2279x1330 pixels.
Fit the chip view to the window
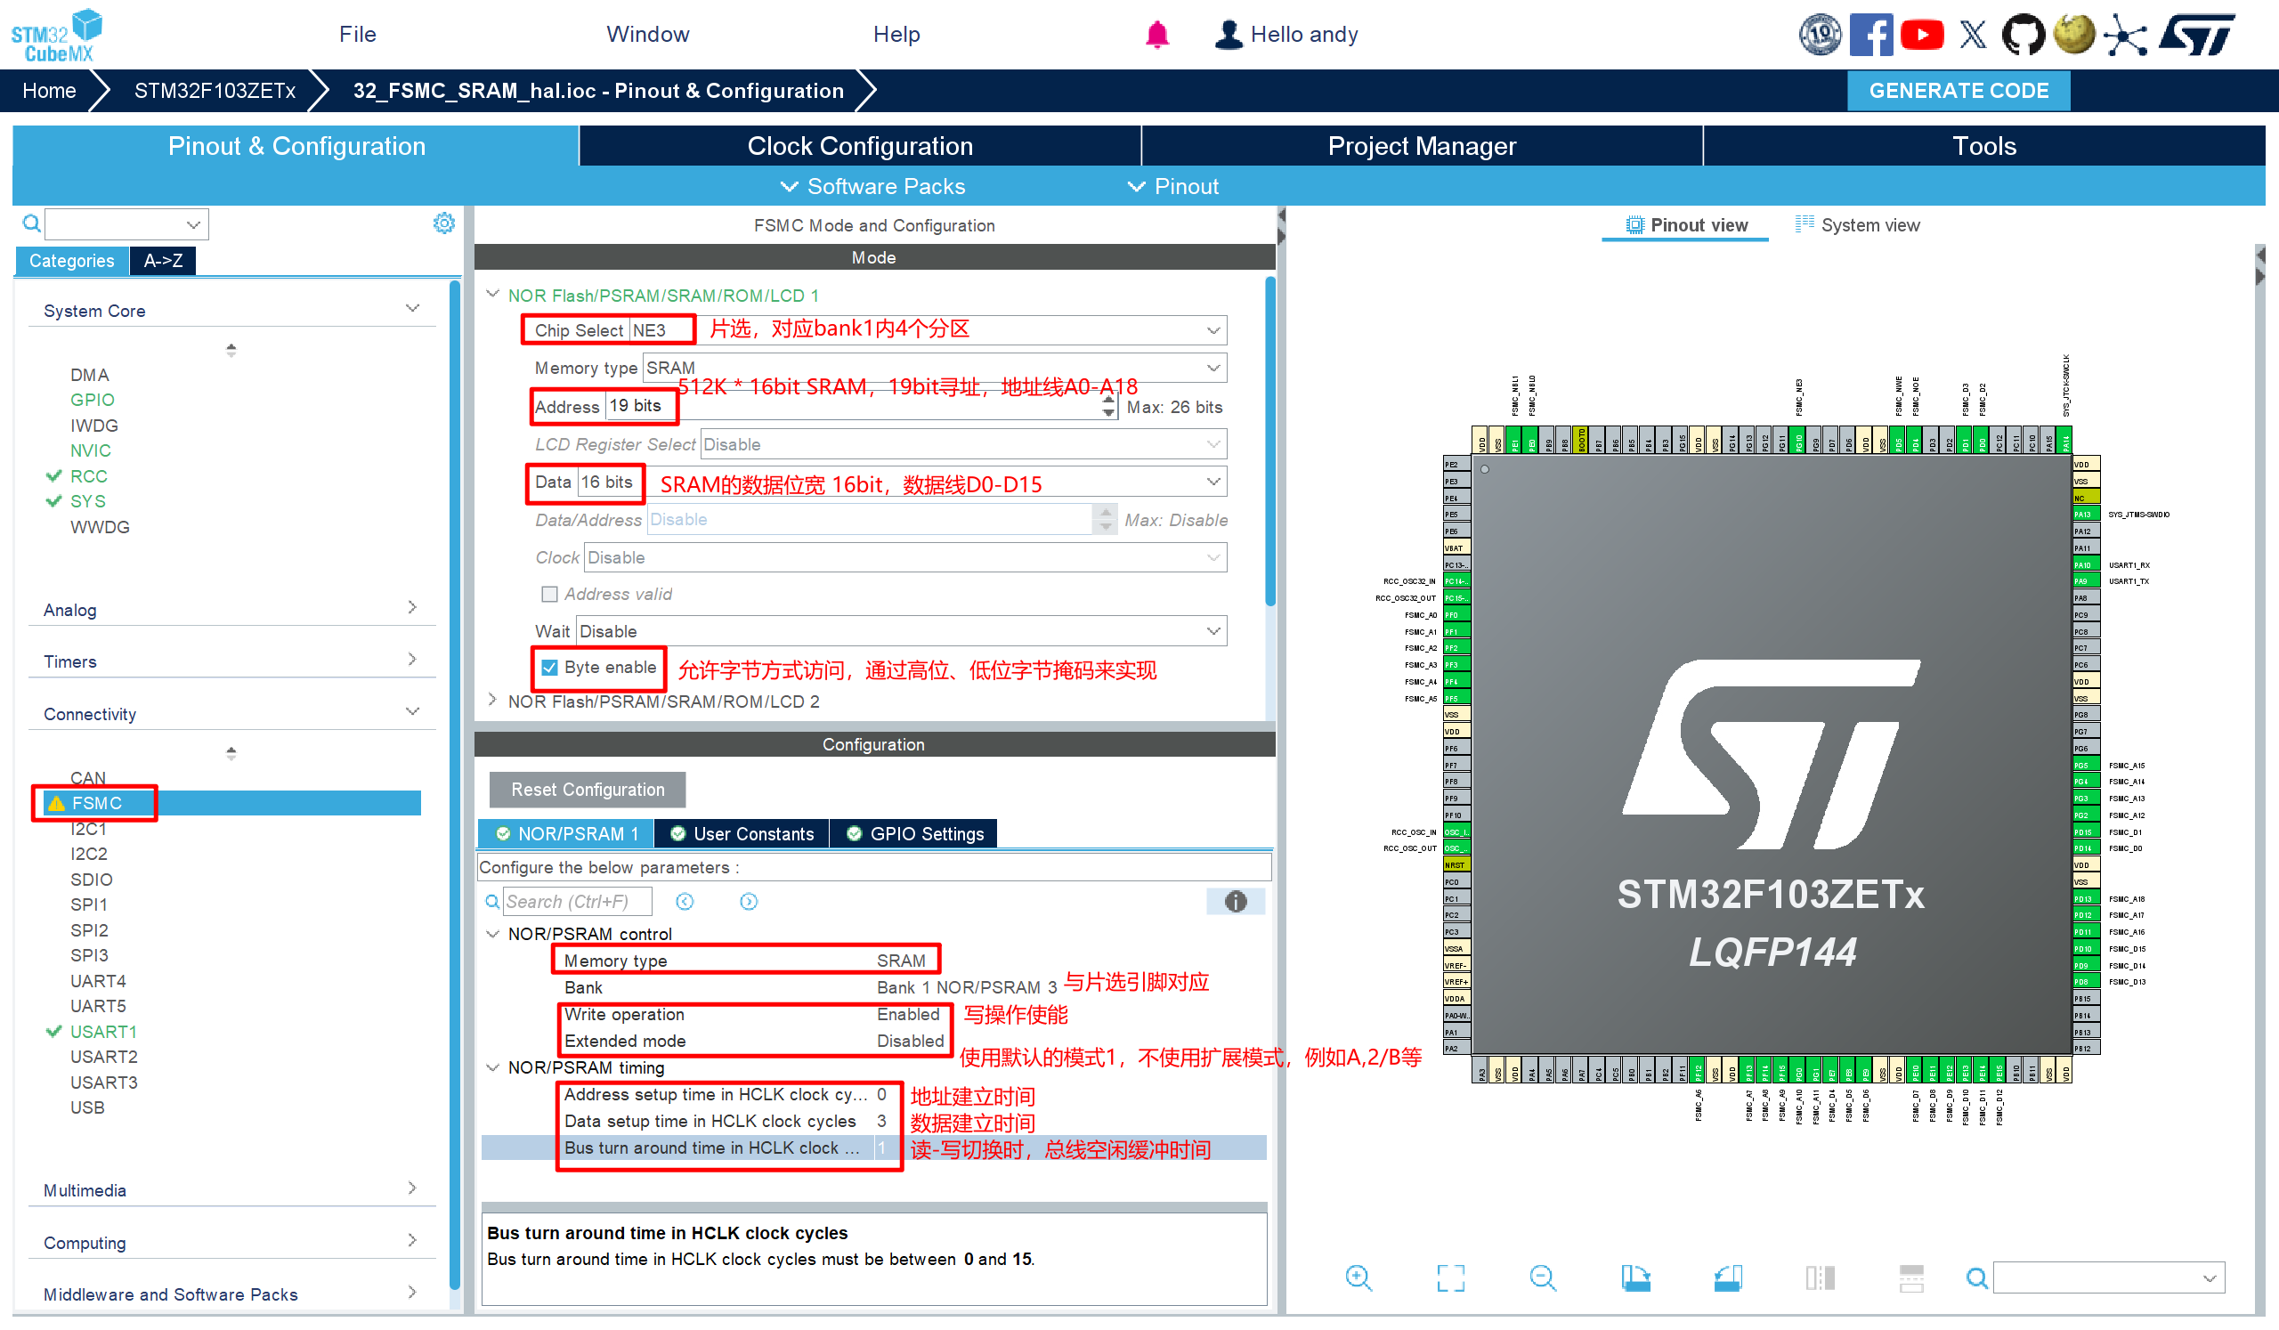tap(1450, 1277)
